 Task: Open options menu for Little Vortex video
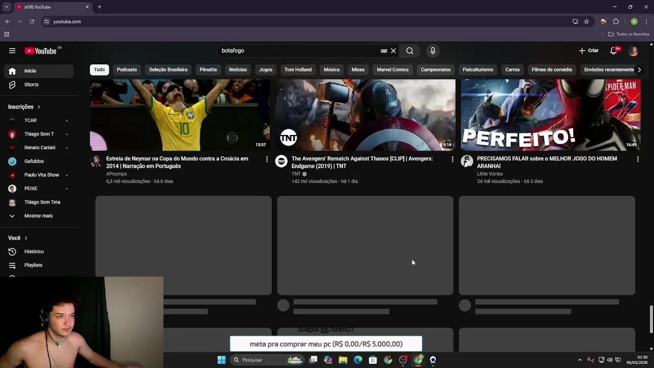click(638, 159)
